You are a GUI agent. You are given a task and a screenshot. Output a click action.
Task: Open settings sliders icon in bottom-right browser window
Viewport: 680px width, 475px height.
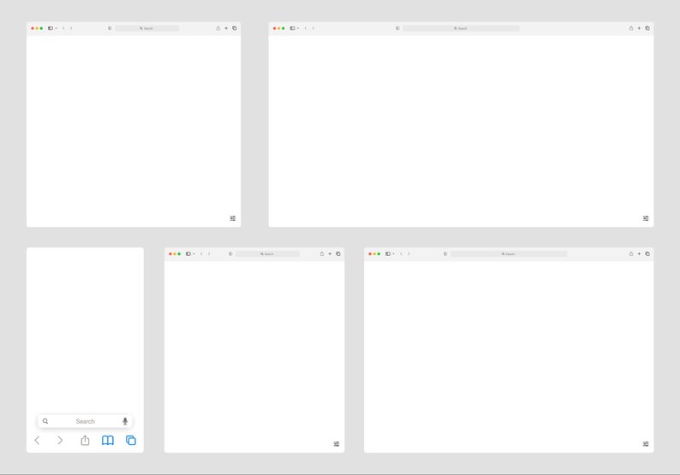coord(646,444)
